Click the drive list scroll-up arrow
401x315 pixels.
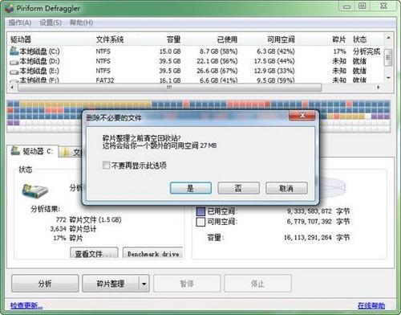388,38
